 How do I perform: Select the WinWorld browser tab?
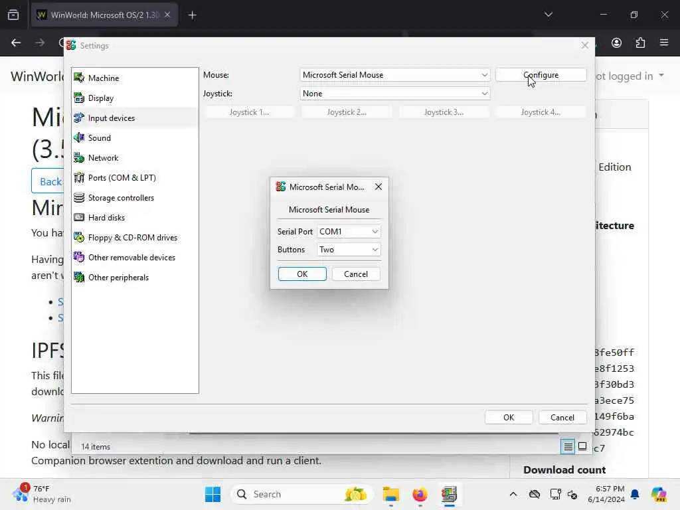point(104,15)
